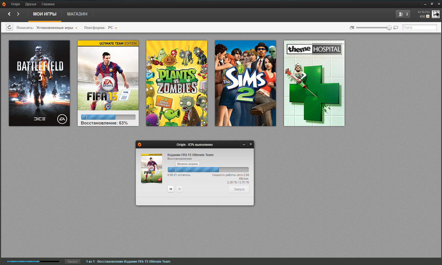Go forward with the right arrow
Screen dimensions: 442x265
click(x=18, y=14)
